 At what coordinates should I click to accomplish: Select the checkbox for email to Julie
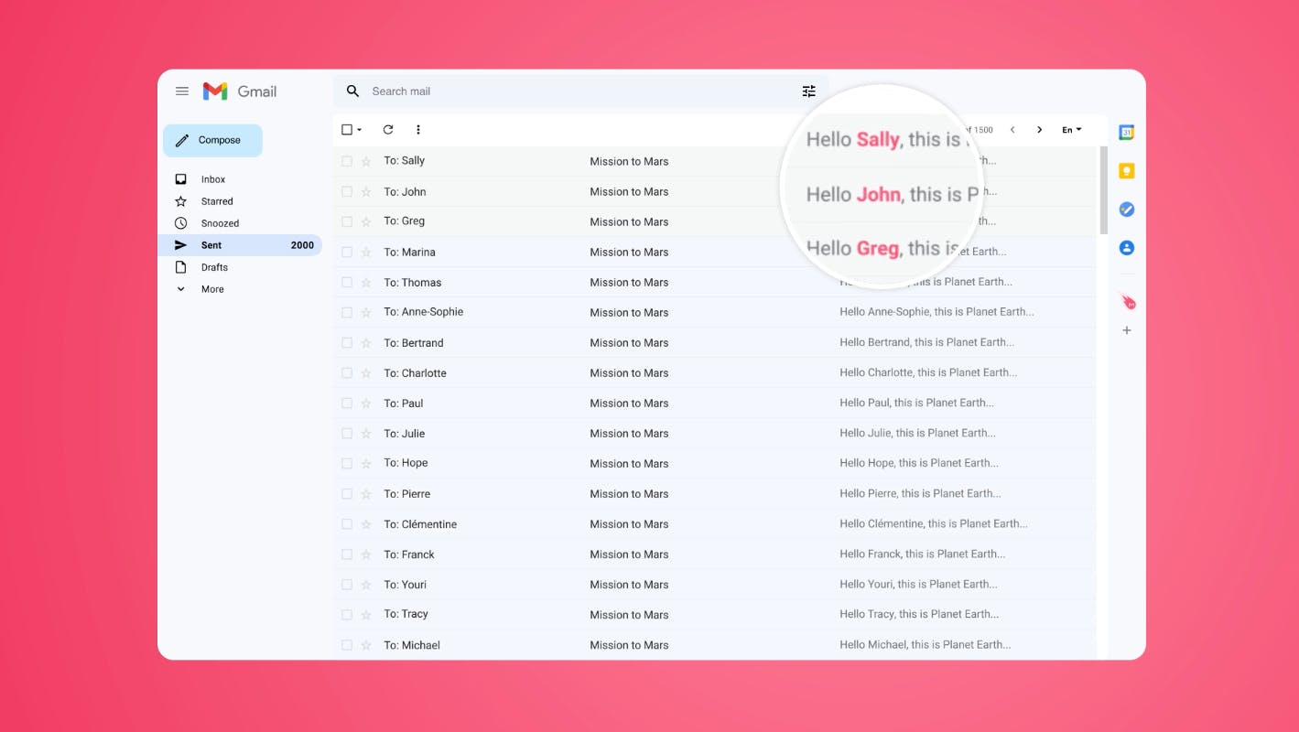click(347, 433)
